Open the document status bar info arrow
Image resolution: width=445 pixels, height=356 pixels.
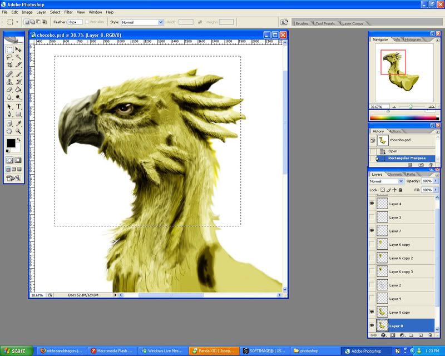coord(115,295)
